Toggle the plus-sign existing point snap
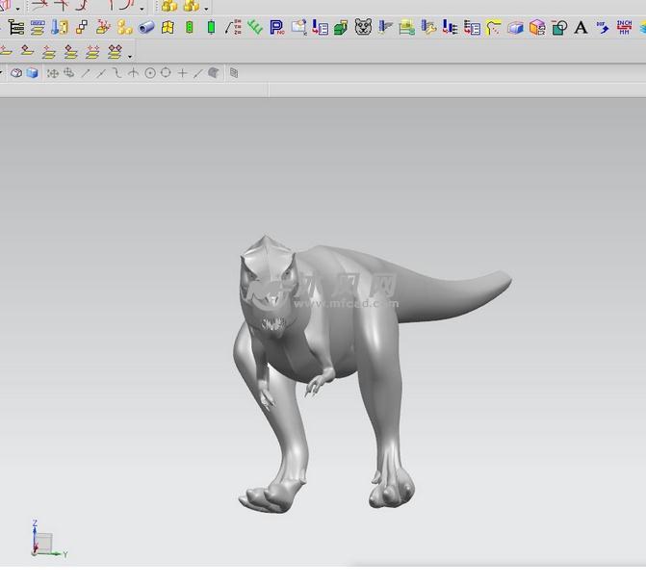 click(x=182, y=73)
